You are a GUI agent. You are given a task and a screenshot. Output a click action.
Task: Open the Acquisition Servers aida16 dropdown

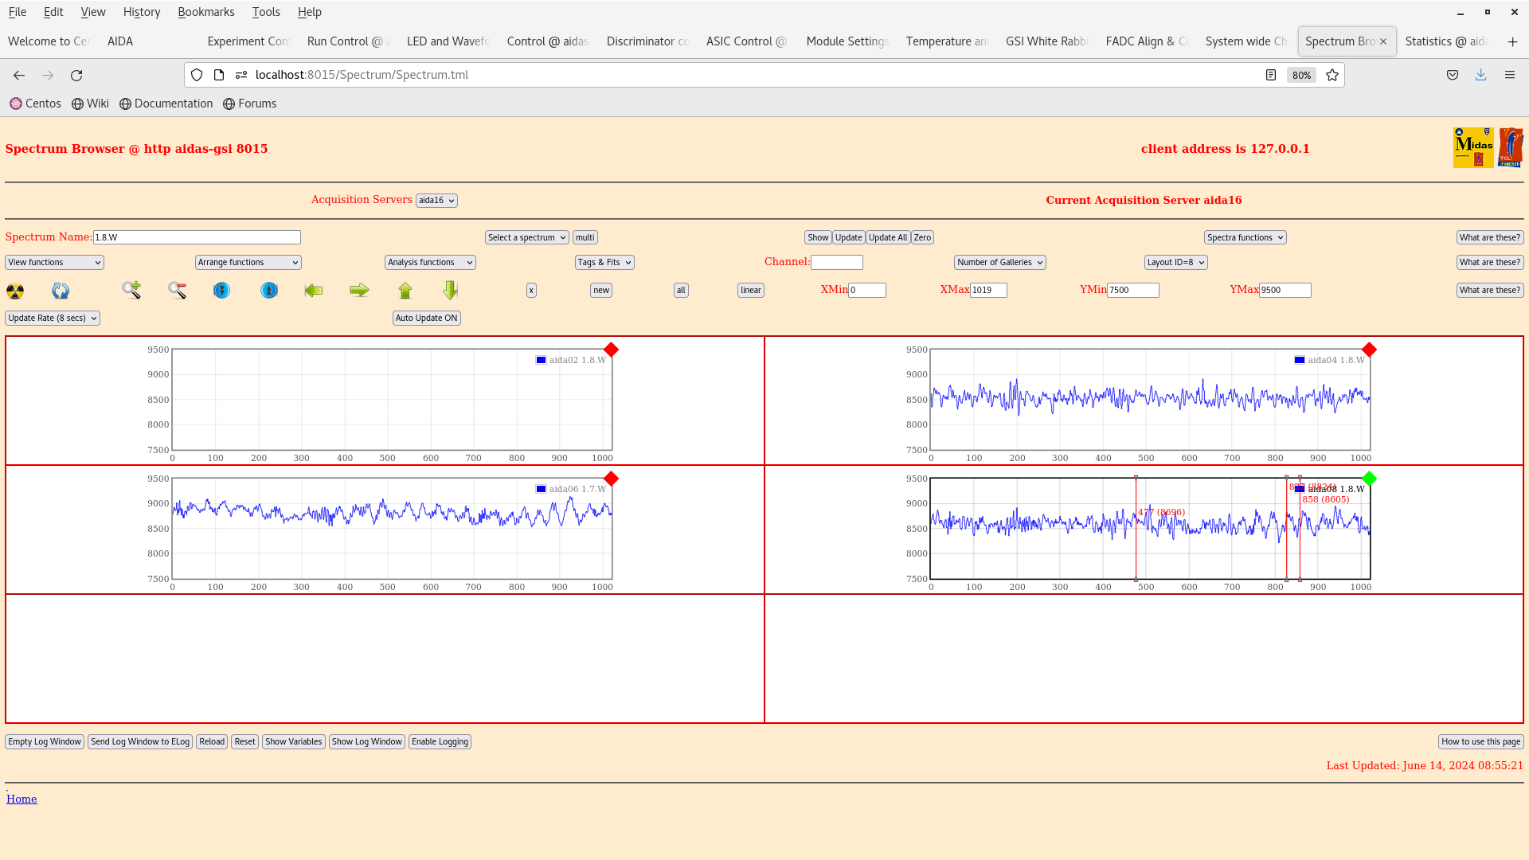pos(436,201)
